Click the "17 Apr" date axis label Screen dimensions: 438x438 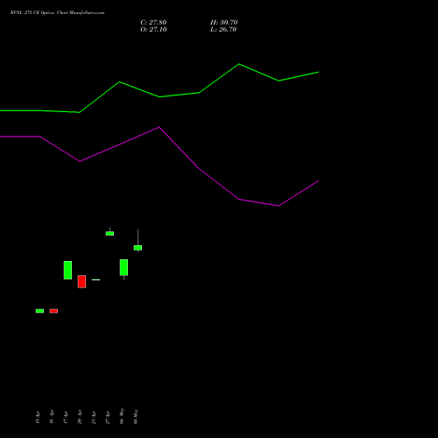coord(66,417)
